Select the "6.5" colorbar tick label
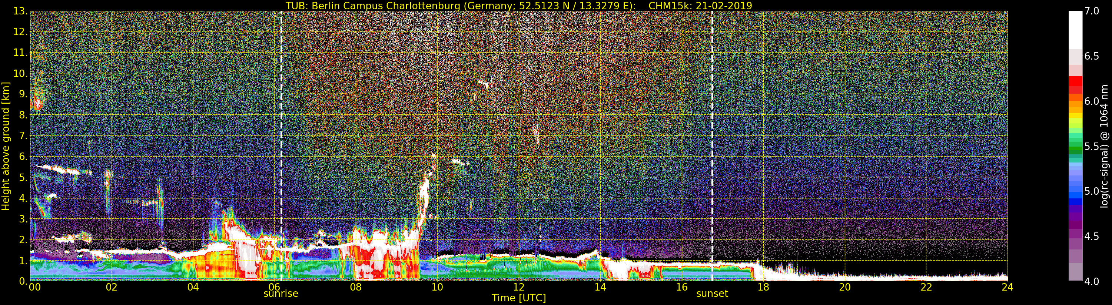Image resolution: width=1112 pixels, height=305 pixels. click(1092, 56)
